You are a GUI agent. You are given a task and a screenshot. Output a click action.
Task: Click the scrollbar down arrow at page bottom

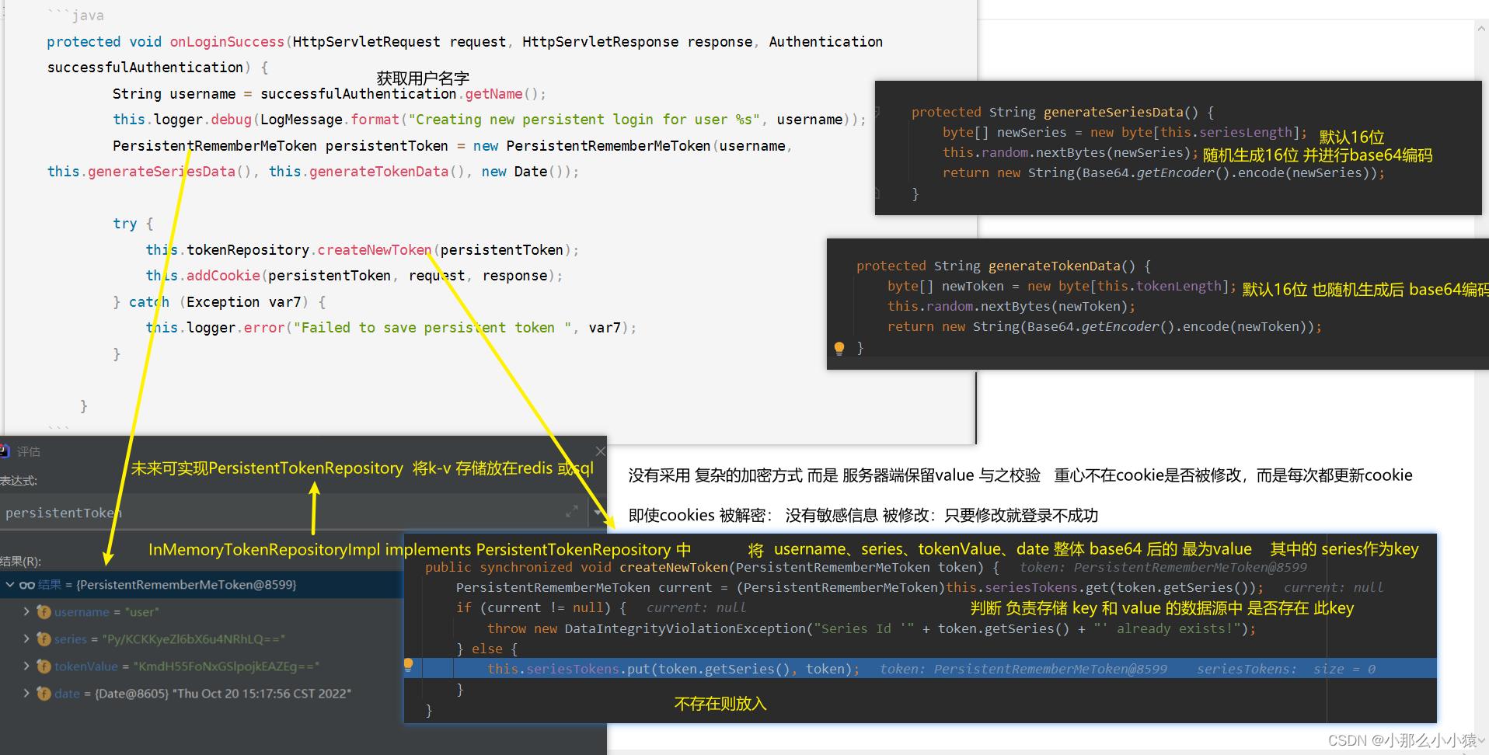coord(1481,740)
